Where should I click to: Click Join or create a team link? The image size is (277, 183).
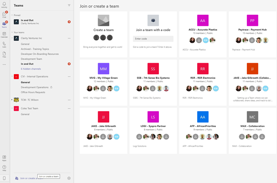tap(28, 178)
